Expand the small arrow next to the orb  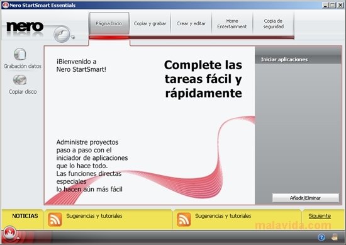(x=72, y=37)
